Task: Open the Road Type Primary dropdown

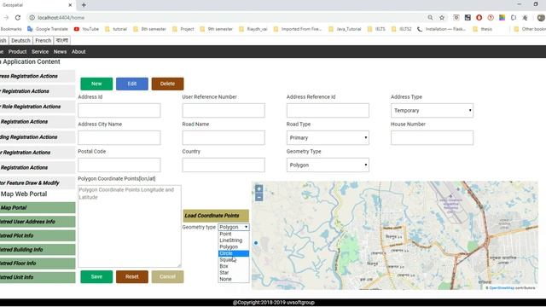Action: coord(328,137)
